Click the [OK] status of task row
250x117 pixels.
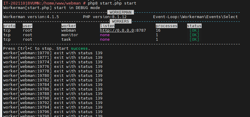(x=194, y=40)
